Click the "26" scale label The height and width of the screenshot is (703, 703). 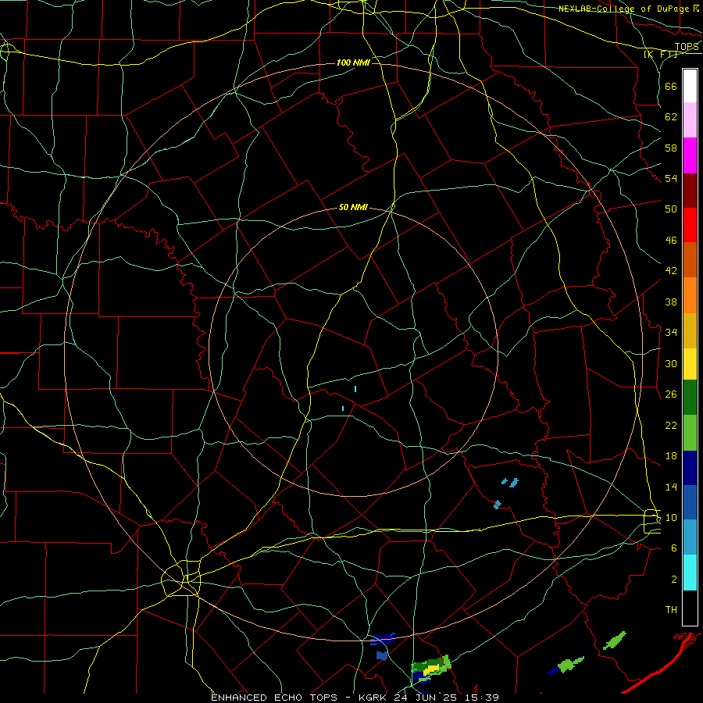click(x=671, y=394)
